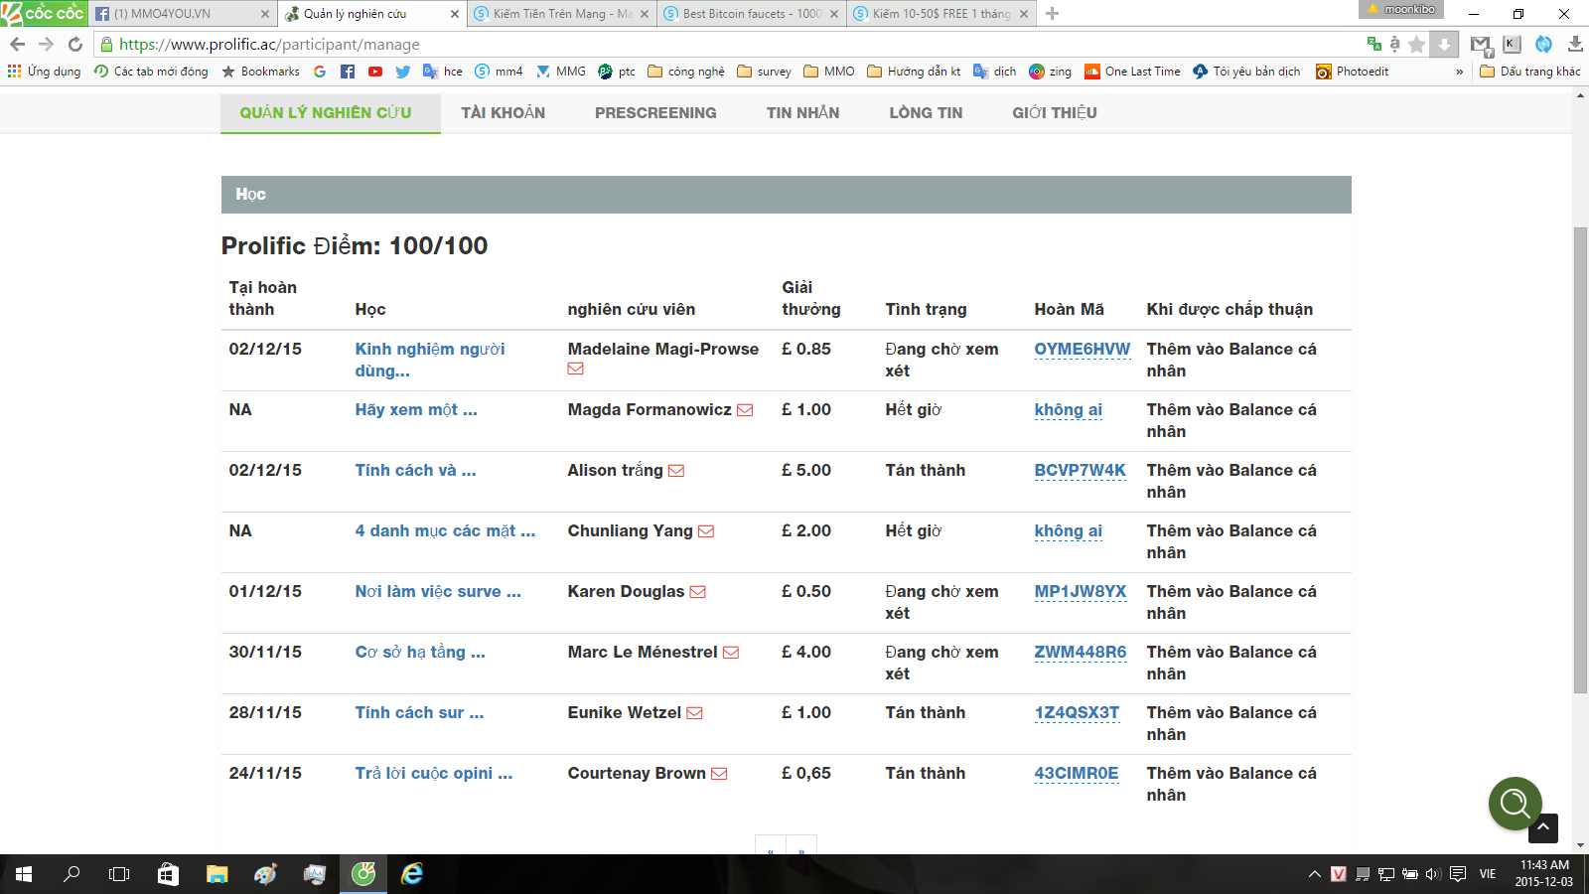1589x894 pixels.
Task: Open the 4 danh mục các mặt study
Action: click(445, 530)
